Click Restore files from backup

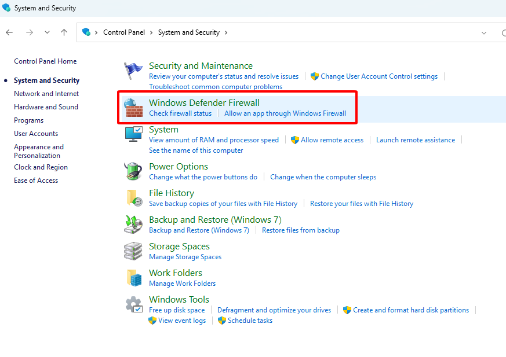pos(300,230)
